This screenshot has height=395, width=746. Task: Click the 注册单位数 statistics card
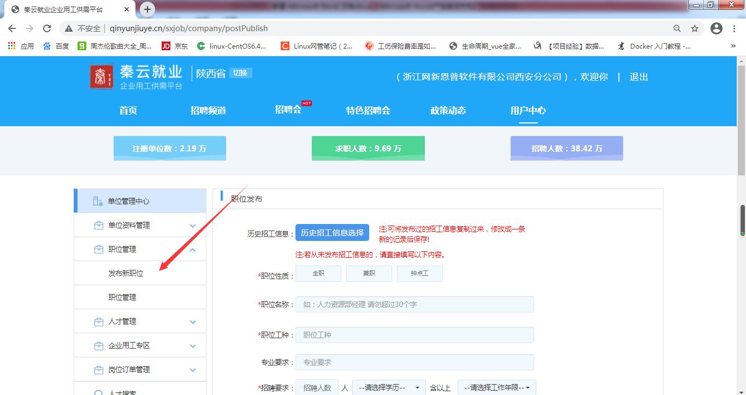pos(170,148)
